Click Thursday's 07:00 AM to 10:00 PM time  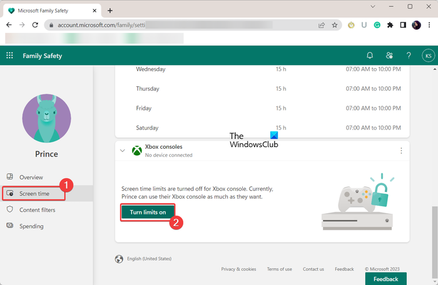[373, 89]
